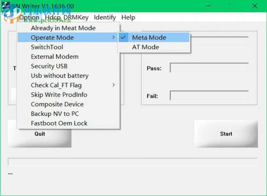Switch to AT Mode option
Image resolution: width=267 pixels, height=196 pixels.
pos(154,47)
